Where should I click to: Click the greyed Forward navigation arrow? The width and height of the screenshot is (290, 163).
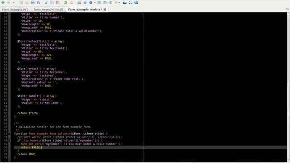[x=9, y=3]
